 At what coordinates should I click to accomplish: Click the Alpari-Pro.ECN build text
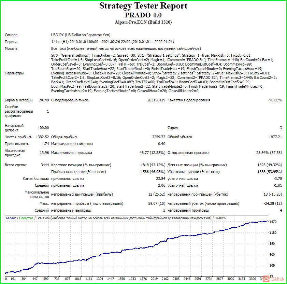click(x=143, y=22)
